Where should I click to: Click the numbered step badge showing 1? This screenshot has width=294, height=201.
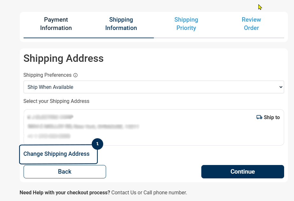pos(97,144)
